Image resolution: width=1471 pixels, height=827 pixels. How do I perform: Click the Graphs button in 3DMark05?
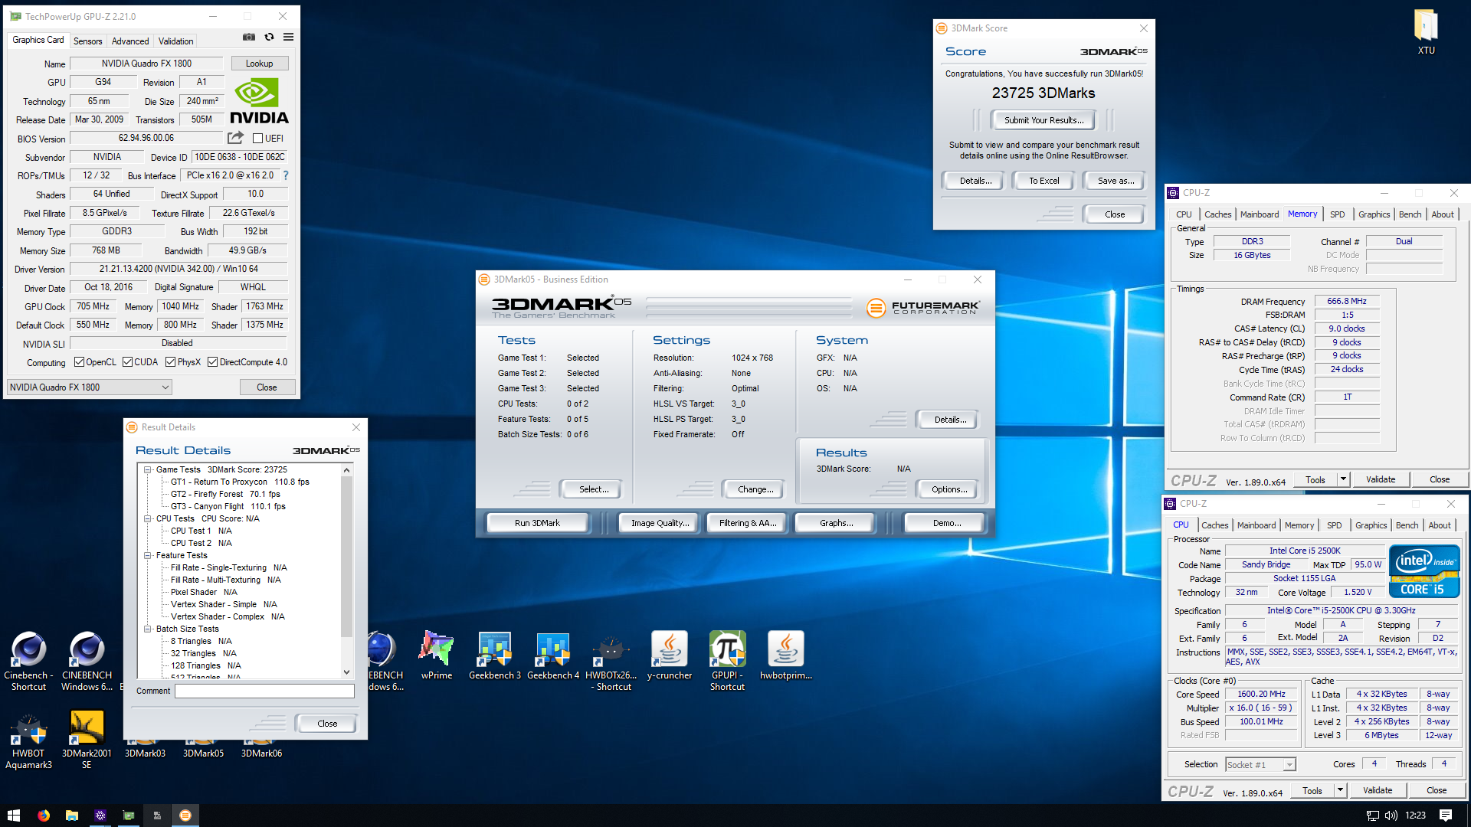pyautogui.click(x=835, y=523)
